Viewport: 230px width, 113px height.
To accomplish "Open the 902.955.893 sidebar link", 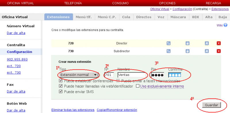I will click(17, 60).
